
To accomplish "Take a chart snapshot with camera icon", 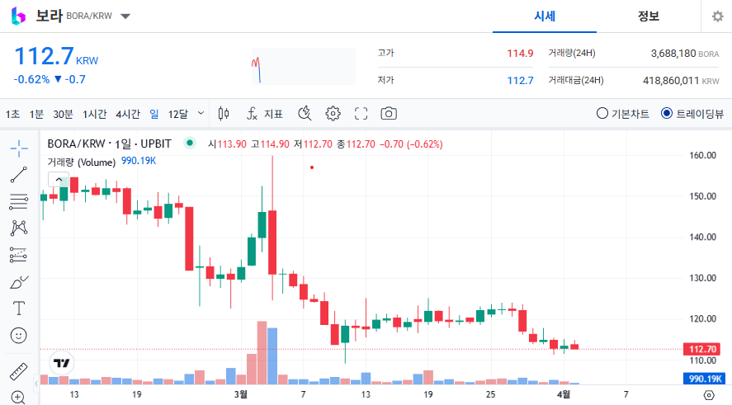I will (389, 113).
